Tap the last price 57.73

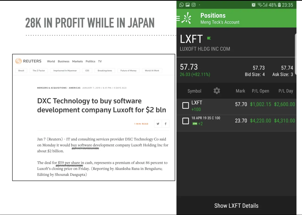[x=189, y=67]
